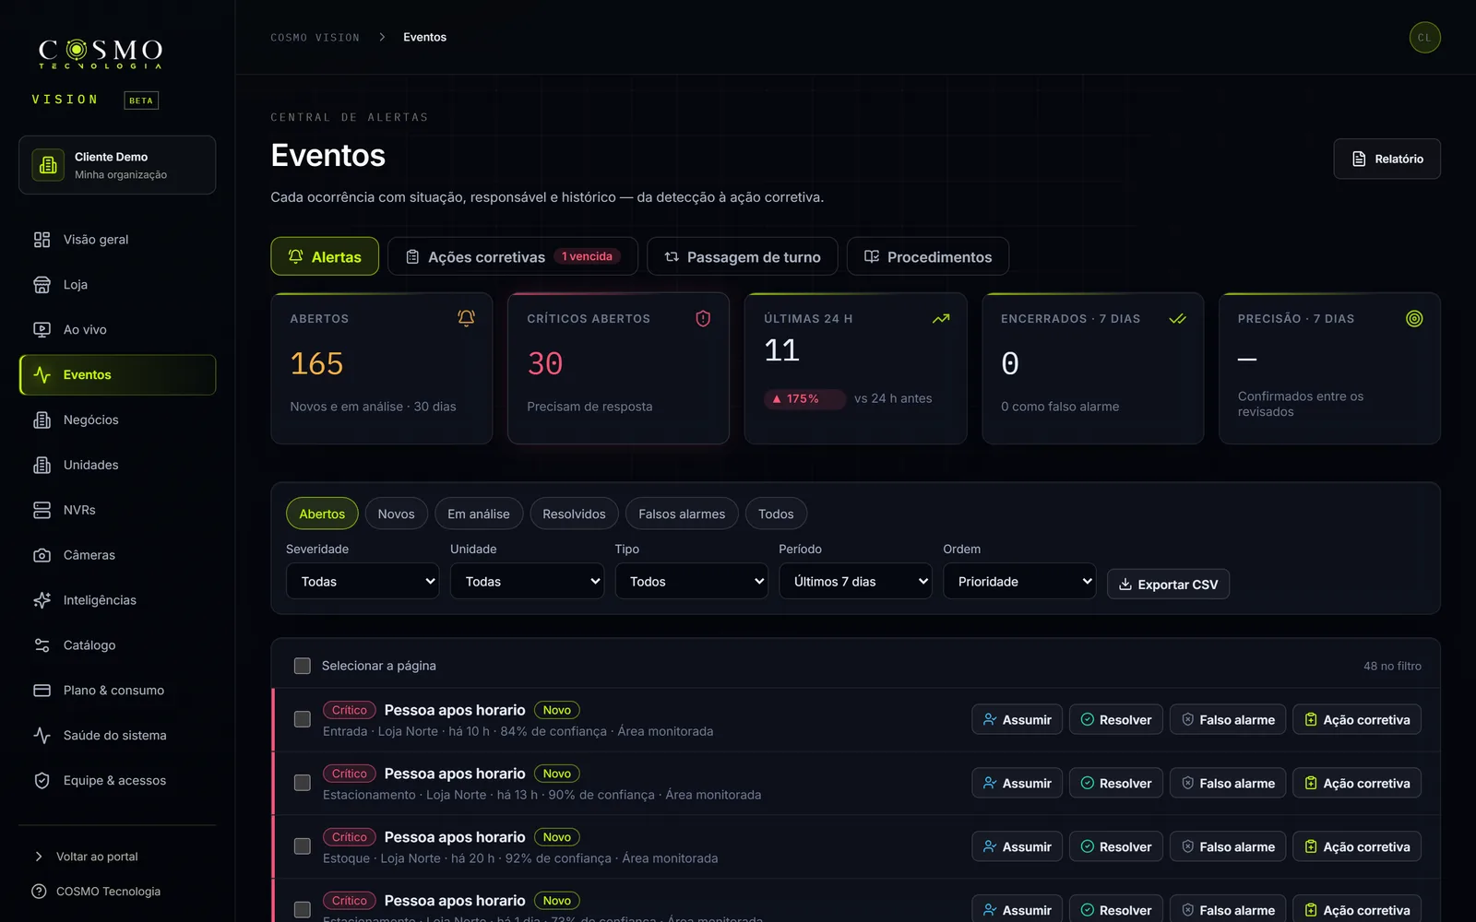This screenshot has height=922, width=1476.
Task: Check the Selecionar a página checkbox
Action: point(302,666)
